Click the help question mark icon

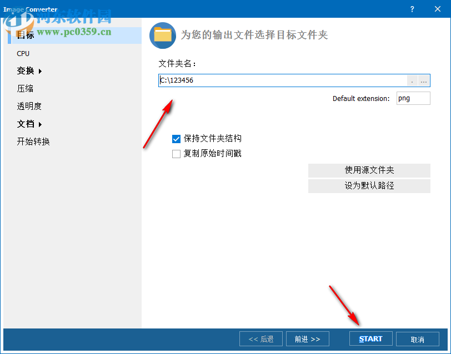[412, 9]
